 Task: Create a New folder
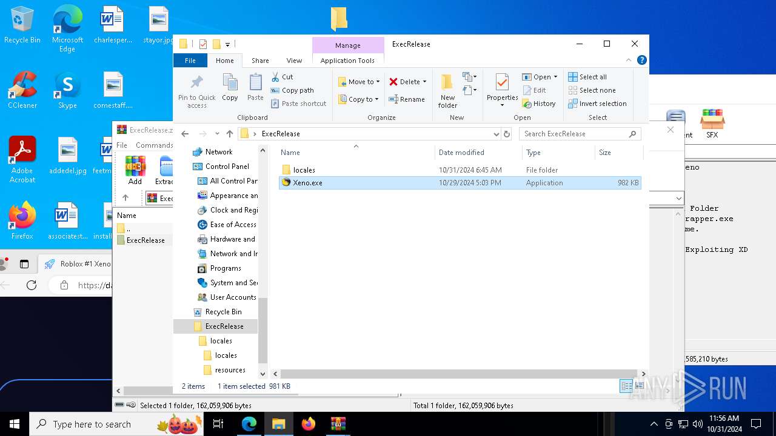[447, 91]
